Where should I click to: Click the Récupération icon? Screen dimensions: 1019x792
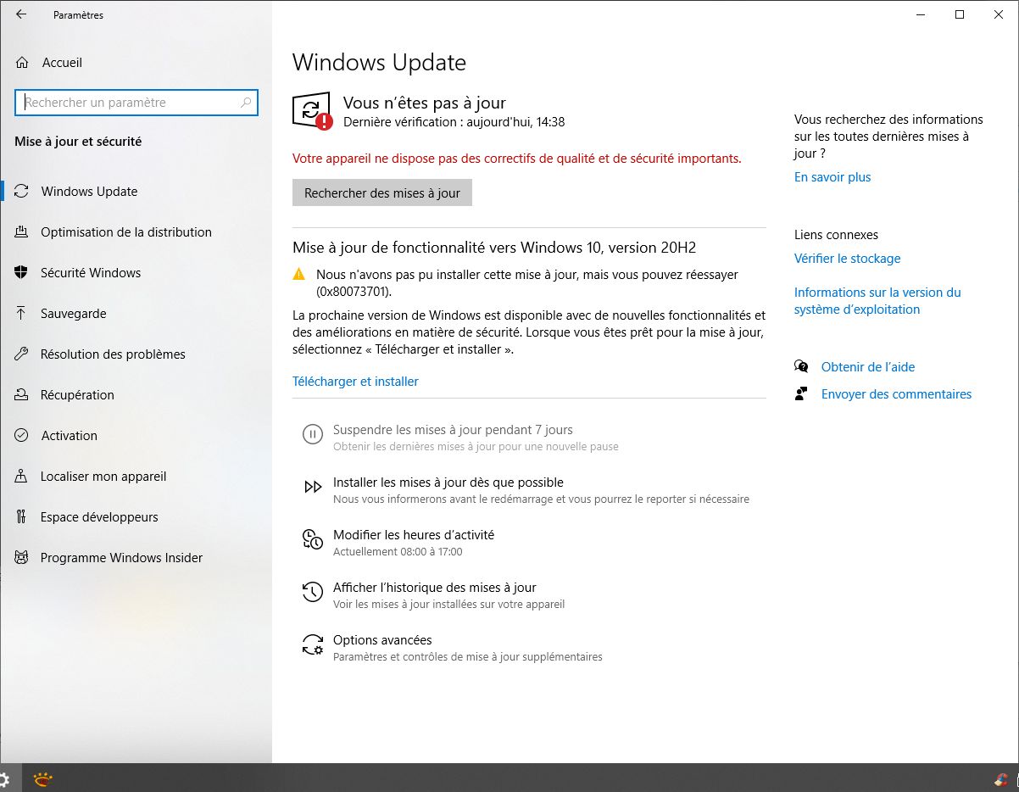[x=22, y=394]
